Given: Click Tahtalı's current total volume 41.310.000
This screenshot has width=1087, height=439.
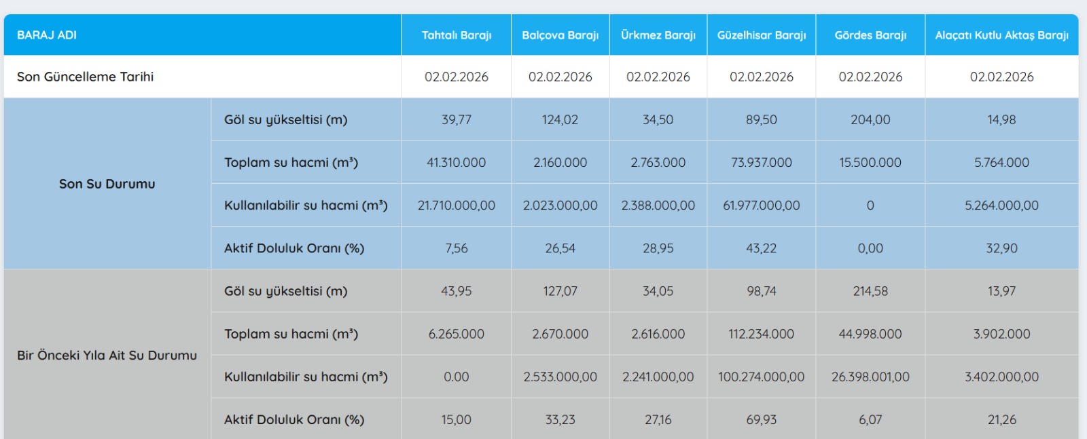Looking at the screenshot, I should pyautogui.click(x=456, y=163).
